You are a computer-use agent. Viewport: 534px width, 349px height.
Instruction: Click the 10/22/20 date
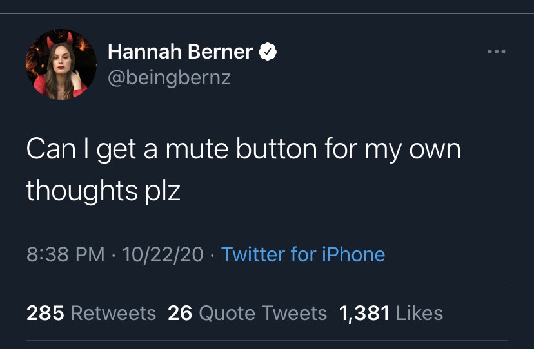tap(163, 254)
